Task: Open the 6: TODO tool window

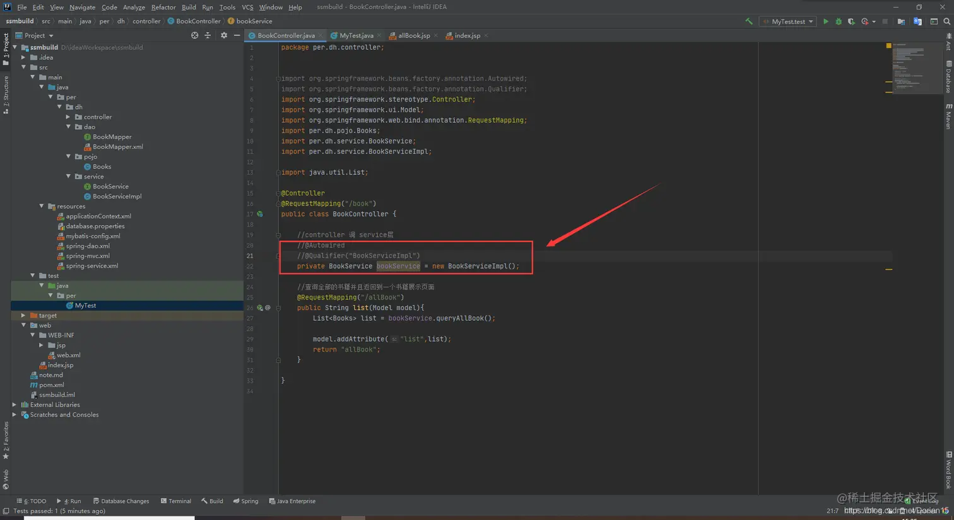Action: coord(32,502)
